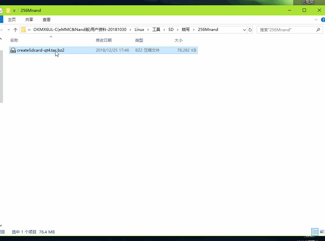Sort by 名称 column header
This screenshot has height=241, width=325.
point(14,40)
